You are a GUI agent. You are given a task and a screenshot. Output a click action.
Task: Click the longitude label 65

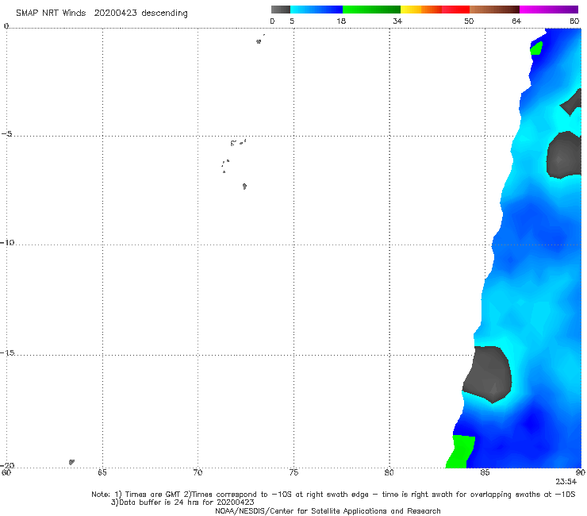tap(102, 472)
